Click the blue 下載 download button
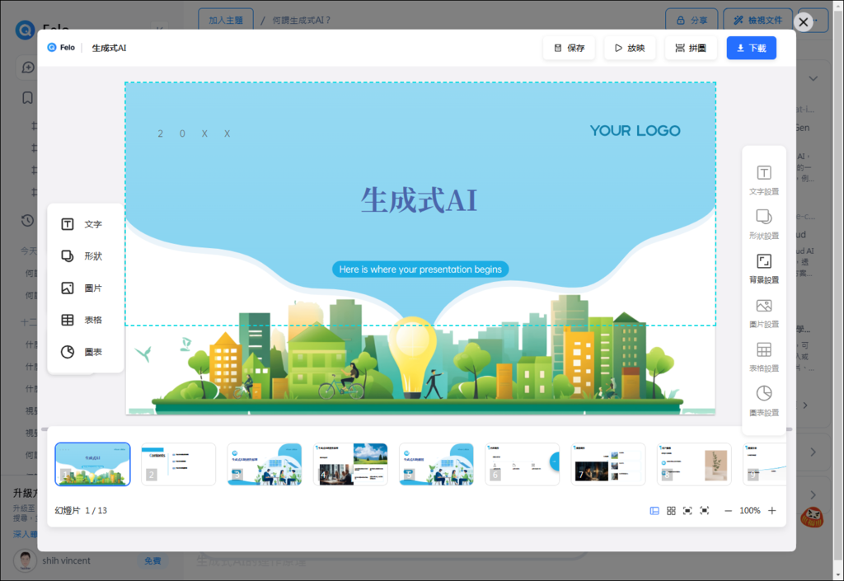Image resolution: width=844 pixels, height=581 pixels. (752, 48)
